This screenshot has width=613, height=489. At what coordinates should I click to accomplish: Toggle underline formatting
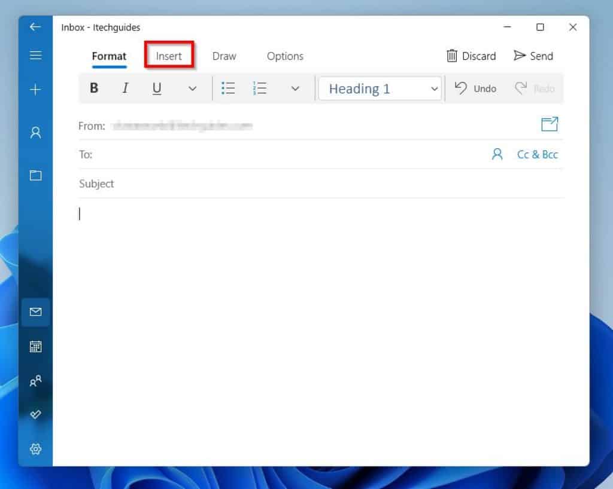[x=157, y=88]
